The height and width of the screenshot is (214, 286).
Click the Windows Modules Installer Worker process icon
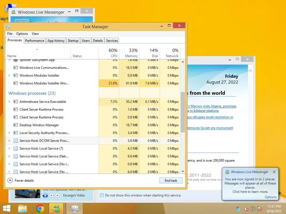pyautogui.click(x=16, y=83)
